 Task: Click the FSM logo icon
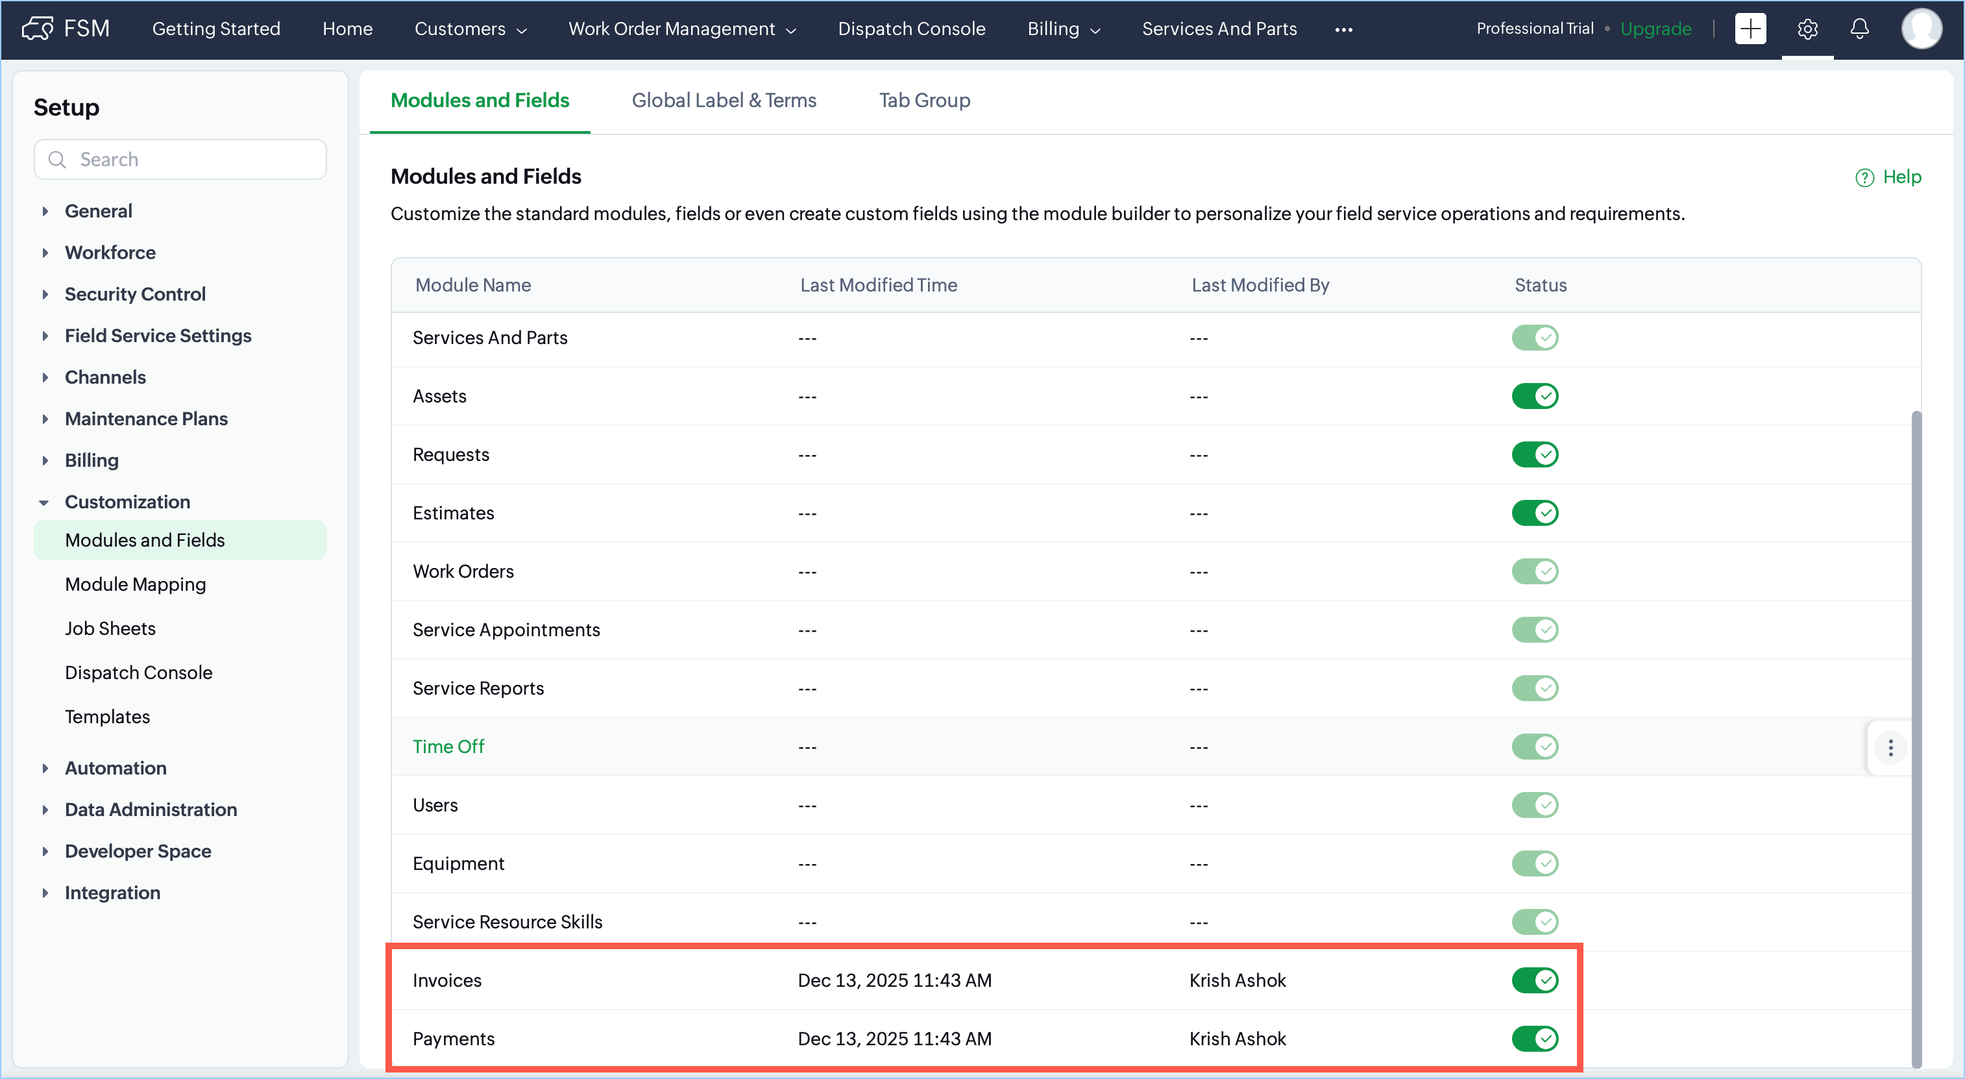36,29
